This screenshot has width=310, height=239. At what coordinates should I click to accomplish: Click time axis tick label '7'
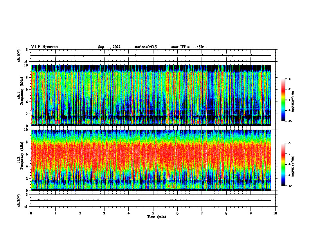tap(202, 213)
